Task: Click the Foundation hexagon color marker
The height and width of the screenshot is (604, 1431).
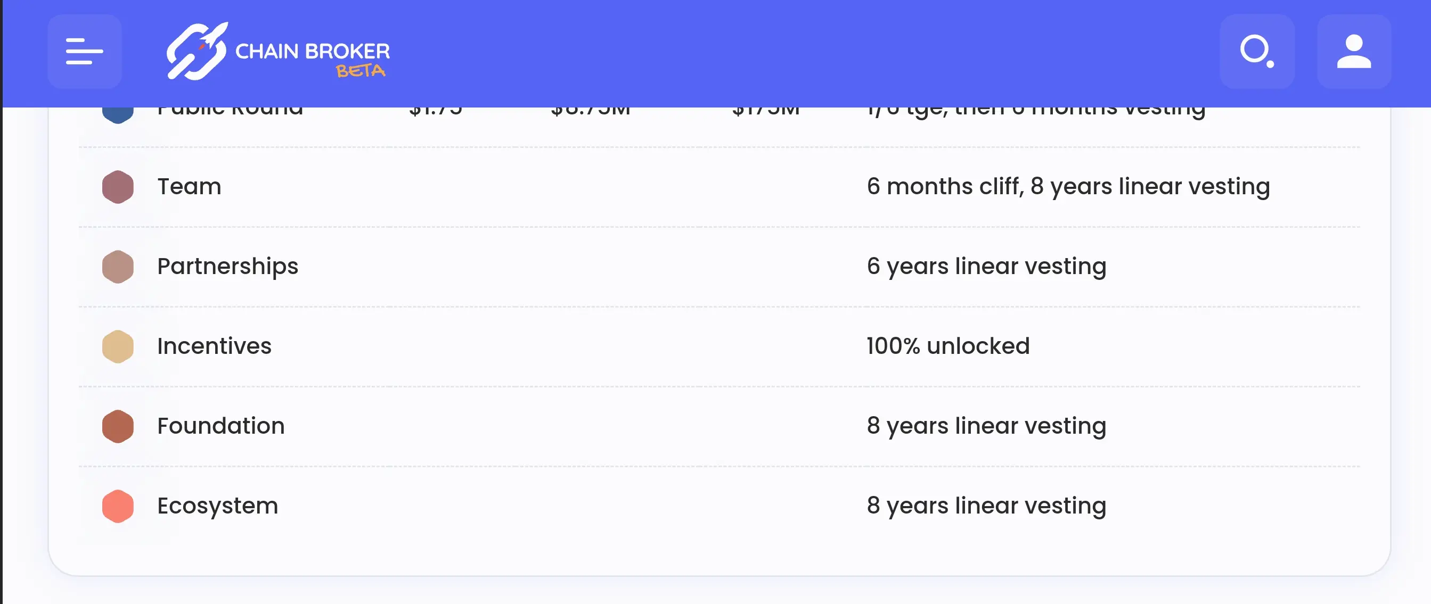Action: [x=118, y=426]
